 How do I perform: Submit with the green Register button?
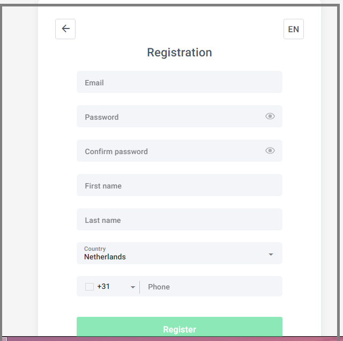pos(180,327)
